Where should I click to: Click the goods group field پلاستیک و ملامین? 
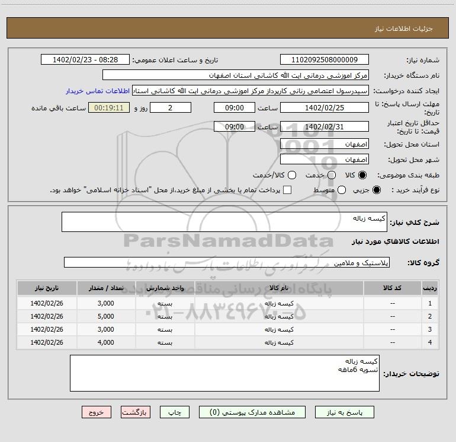click(227, 262)
